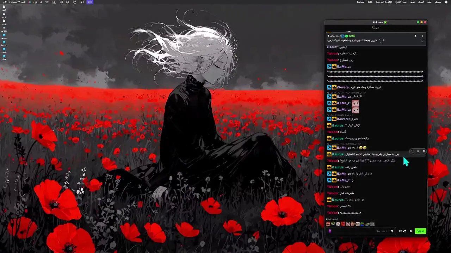
Task: Click message text ظهريات شتو
Action: (x=347, y=193)
